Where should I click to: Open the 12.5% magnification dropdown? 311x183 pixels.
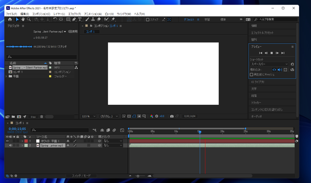[89, 116]
